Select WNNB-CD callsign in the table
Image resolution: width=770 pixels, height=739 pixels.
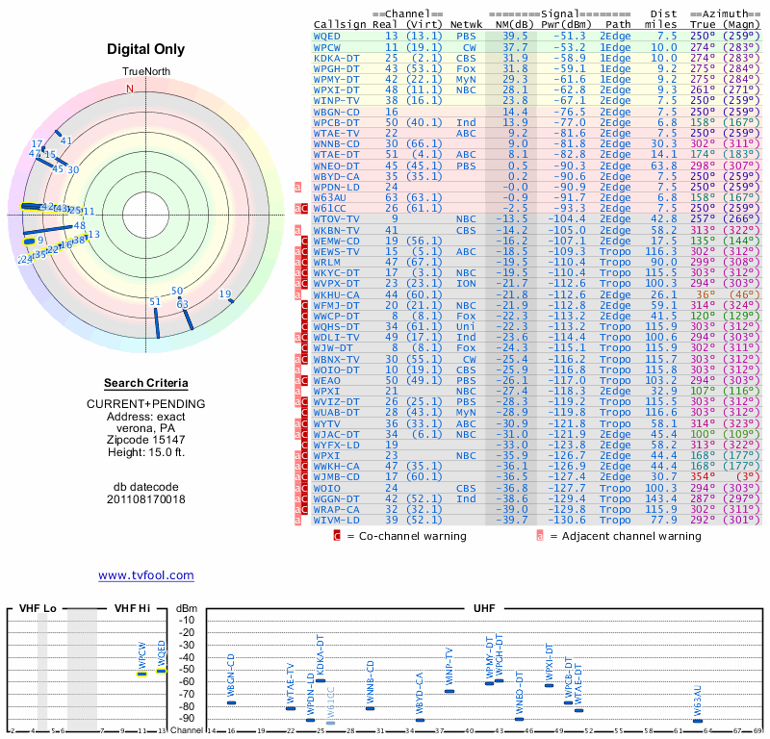(336, 144)
